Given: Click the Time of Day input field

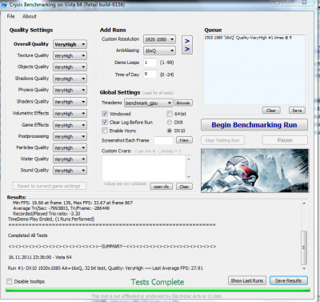Looking at the screenshot, I should (150, 74).
